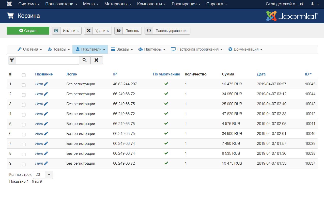Image resolution: width=324 pixels, height=204 pixels.
Task: Click the Панель управления button
Action: (x=167, y=31)
